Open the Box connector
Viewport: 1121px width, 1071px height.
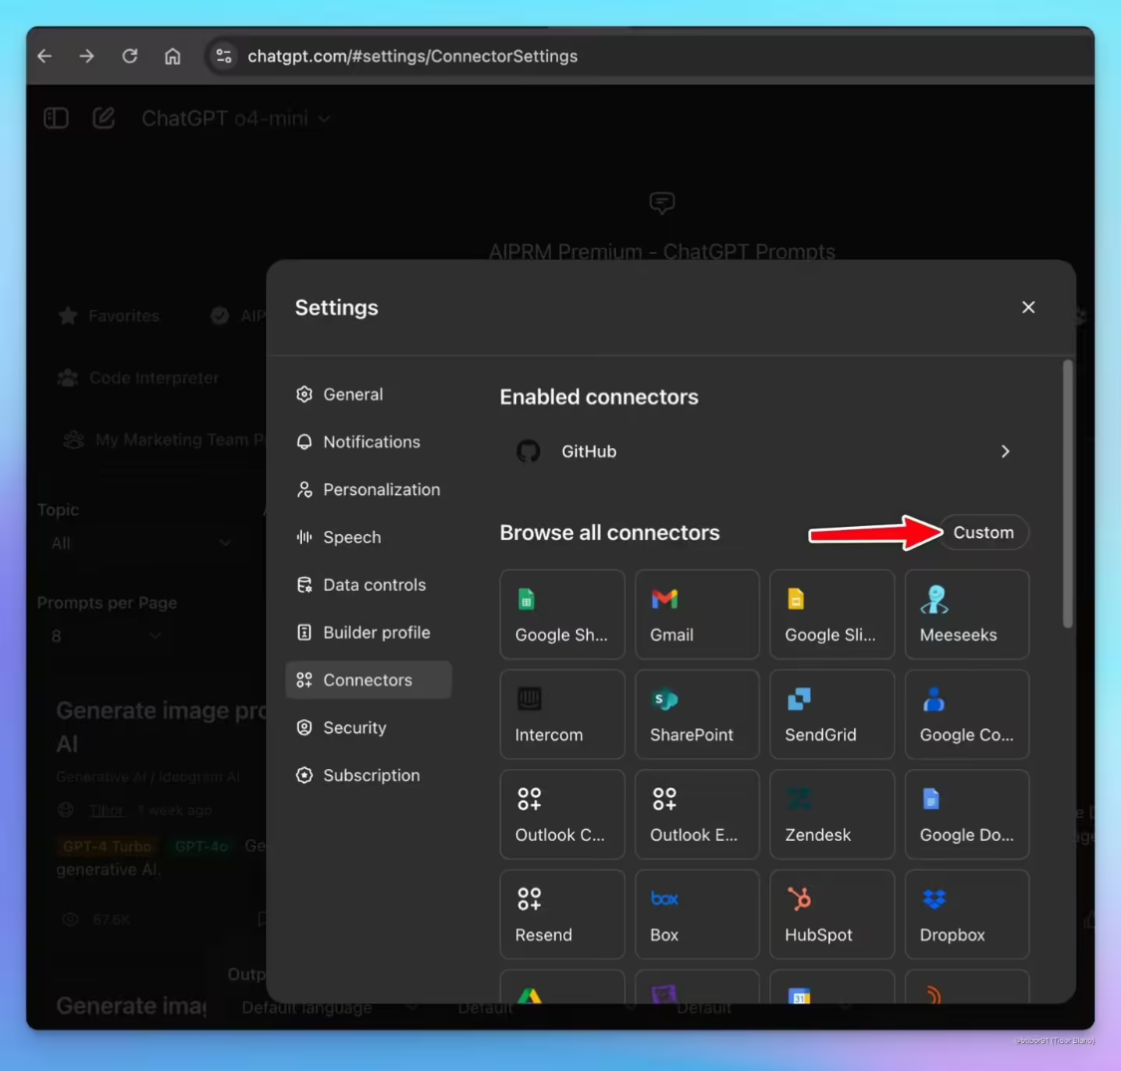(697, 914)
